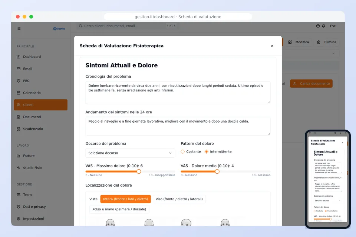Open the Seleziona decorso dropdown

[130, 153]
